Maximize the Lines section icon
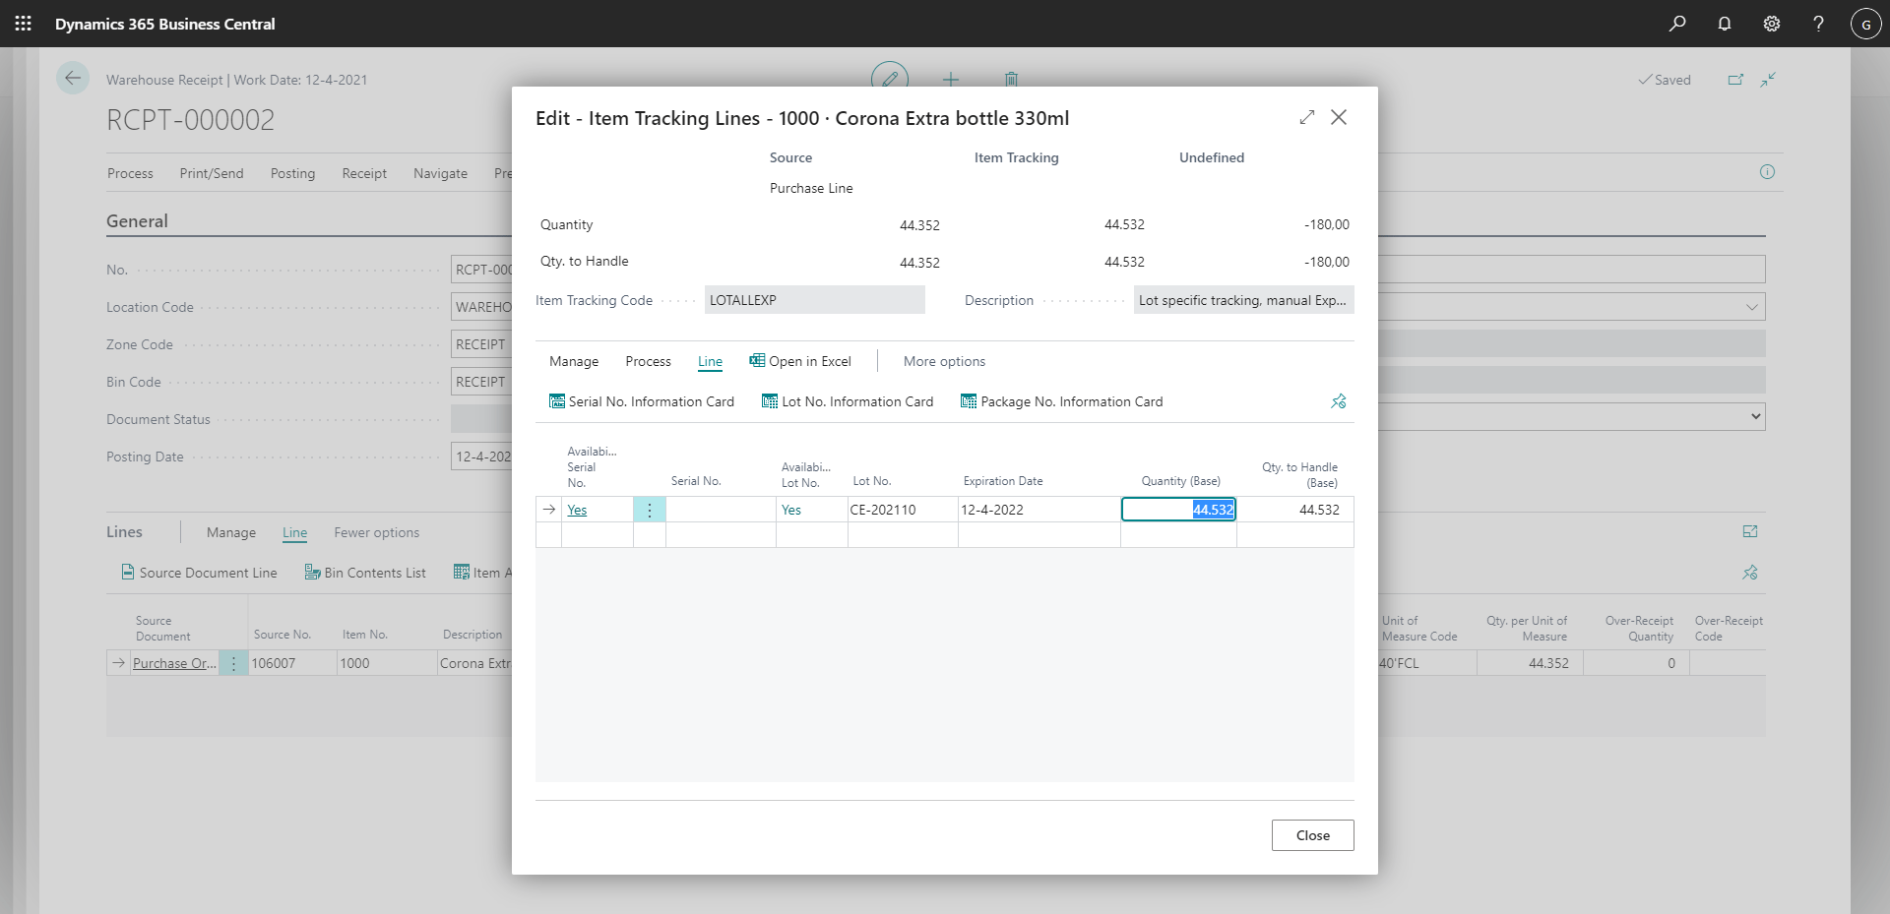The height and width of the screenshot is (914, 1890). tap(1750, 532)
